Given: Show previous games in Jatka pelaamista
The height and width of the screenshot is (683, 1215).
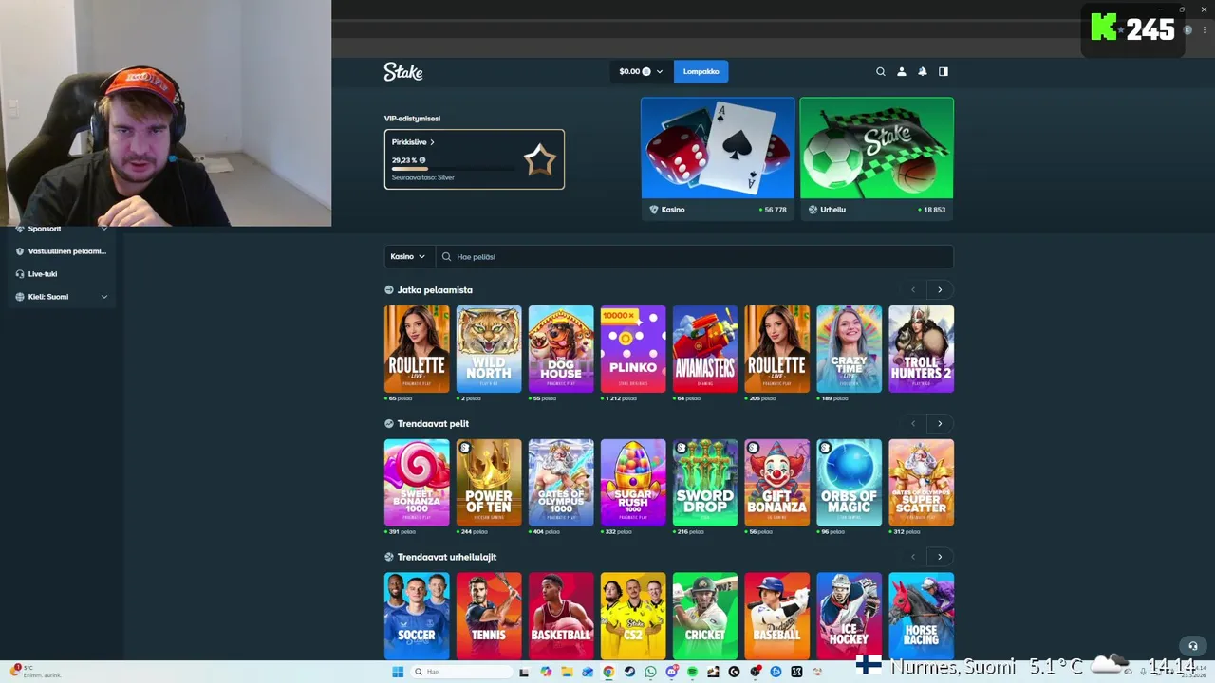Looking at the screenshot, I should point(913,290).
